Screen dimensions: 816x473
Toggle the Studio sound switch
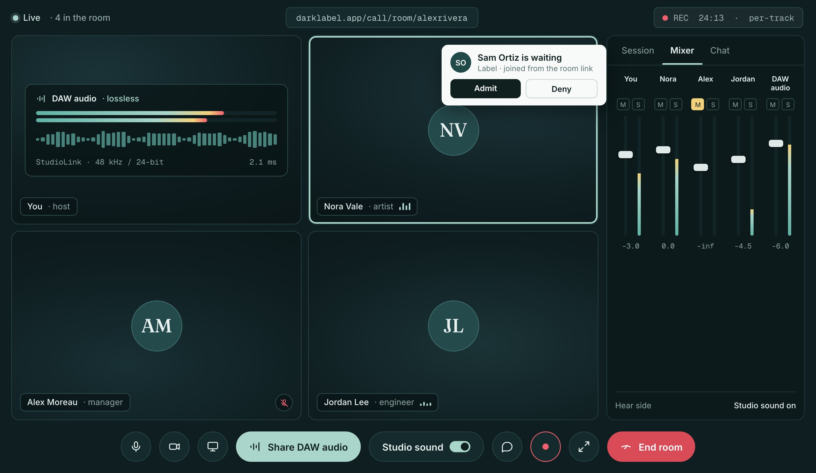459,446
